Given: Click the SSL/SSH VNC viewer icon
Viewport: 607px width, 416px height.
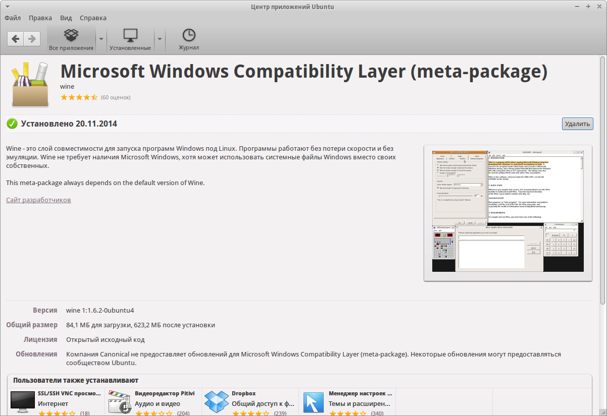Looking at the screenshot, I should point(23,402).
